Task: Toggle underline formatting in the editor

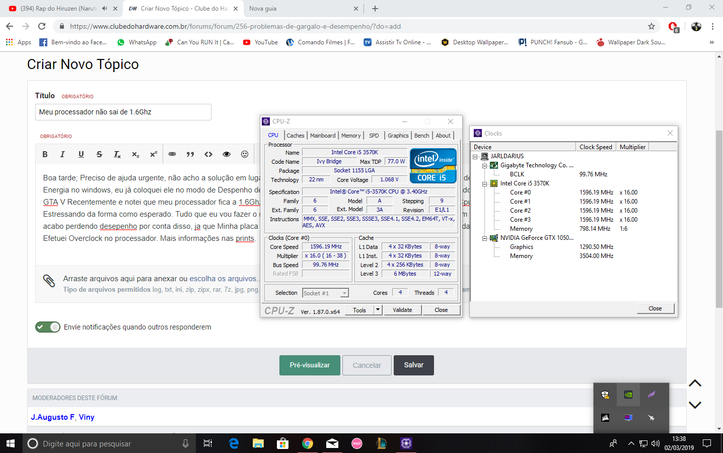Action: 81,154
